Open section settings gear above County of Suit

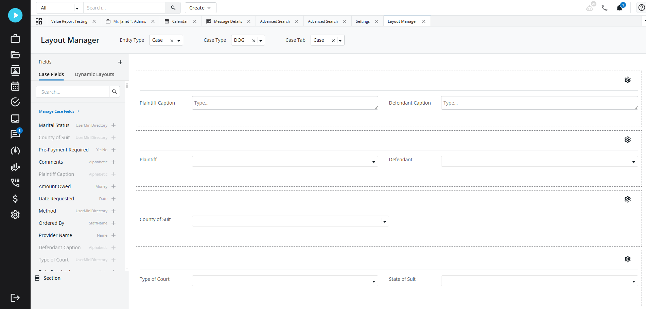[x=628, y=199]
